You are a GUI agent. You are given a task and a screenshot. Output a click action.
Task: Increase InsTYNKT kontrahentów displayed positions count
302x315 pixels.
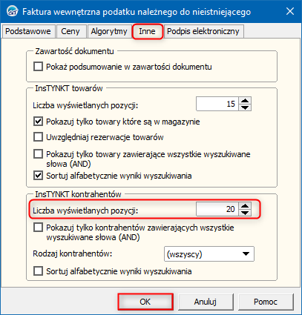point(245,206)
